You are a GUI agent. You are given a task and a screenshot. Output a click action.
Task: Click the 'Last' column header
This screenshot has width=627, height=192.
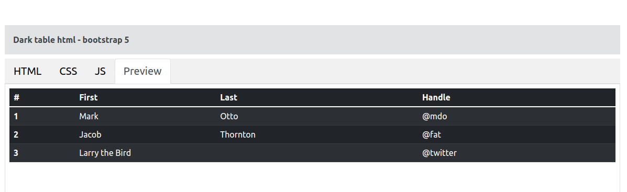click(317, 97)
